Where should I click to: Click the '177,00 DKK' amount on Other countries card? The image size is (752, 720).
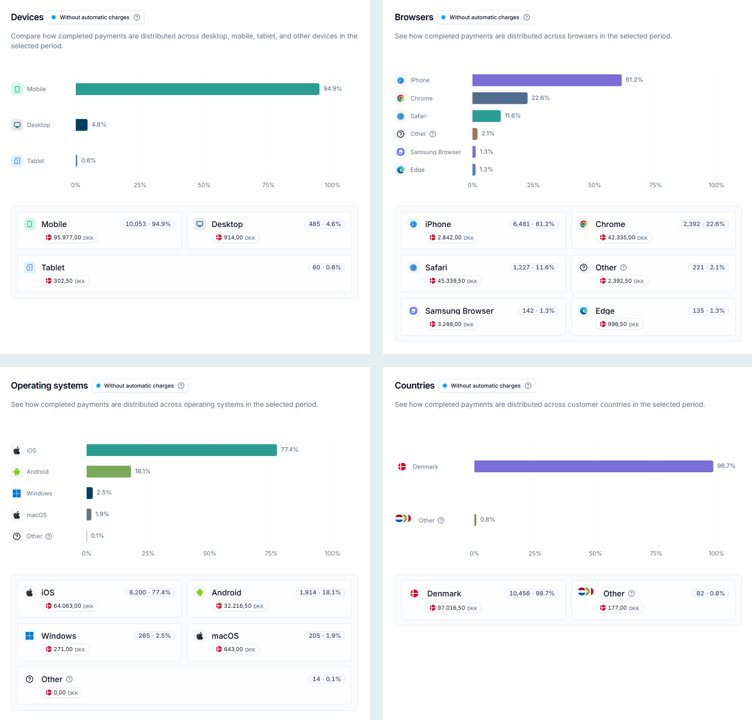coord(620,608)
